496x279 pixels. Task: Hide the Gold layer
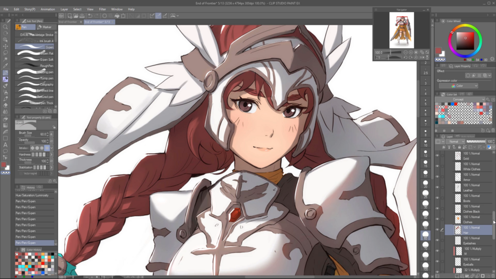click(437, 156)
